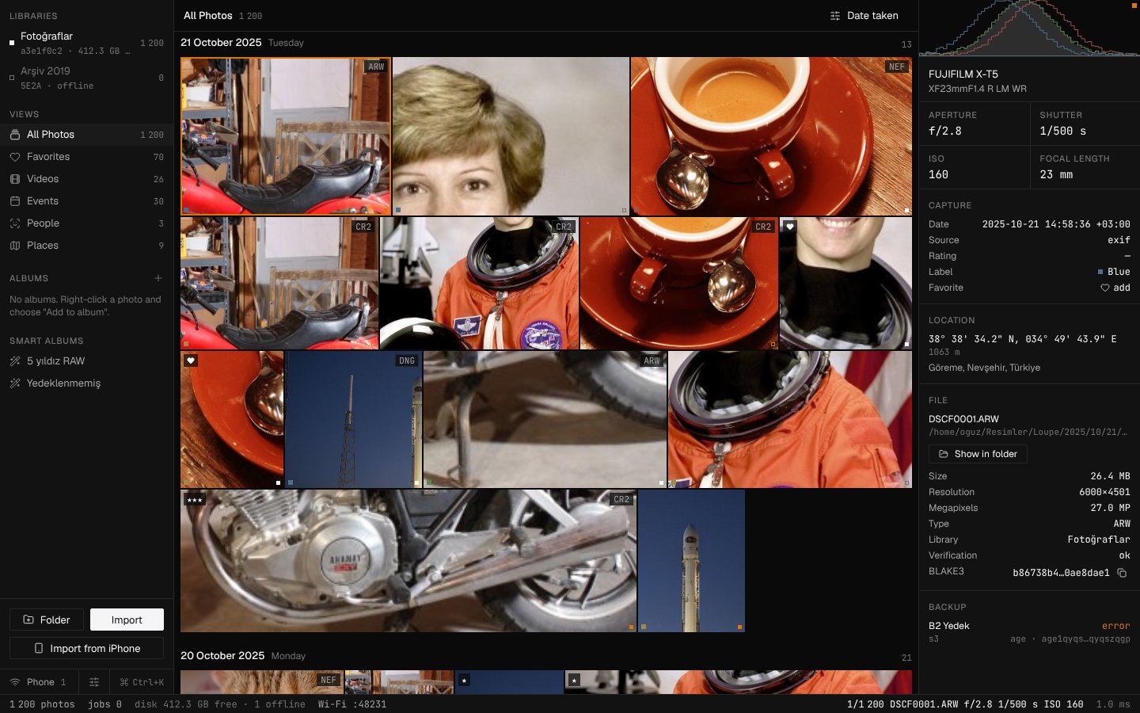Open the Date taken sort dropdown

point(864,16)
